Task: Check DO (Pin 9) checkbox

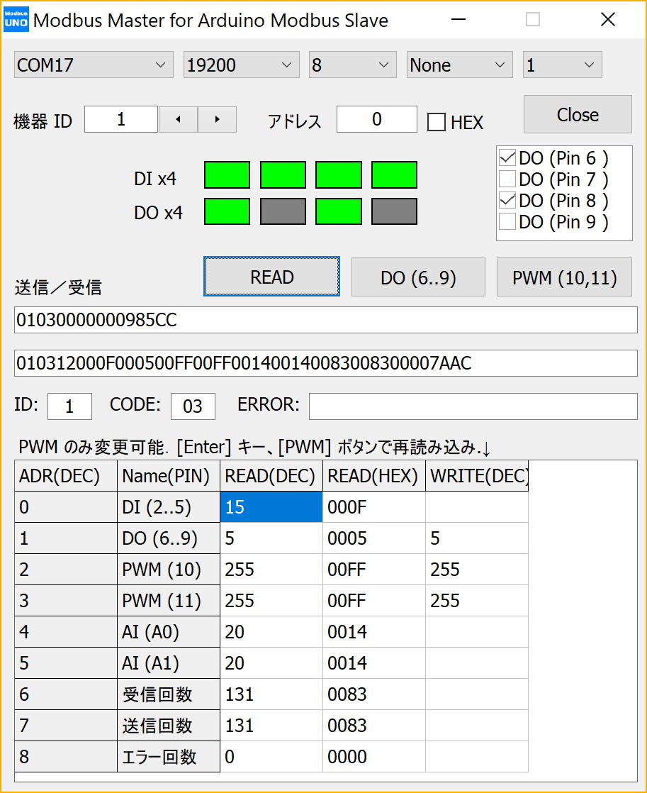Action: (507, 221)
